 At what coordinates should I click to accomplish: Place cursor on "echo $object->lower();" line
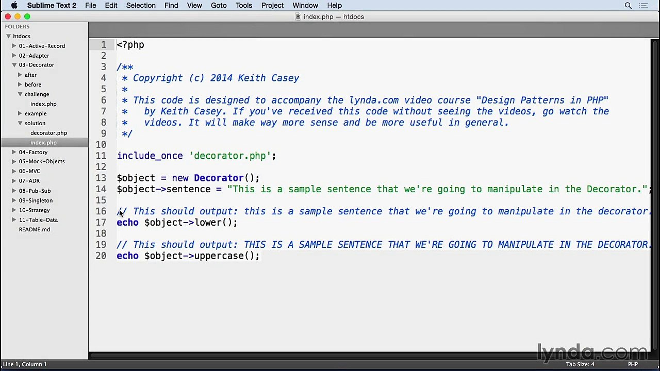[x=177, y=223]
